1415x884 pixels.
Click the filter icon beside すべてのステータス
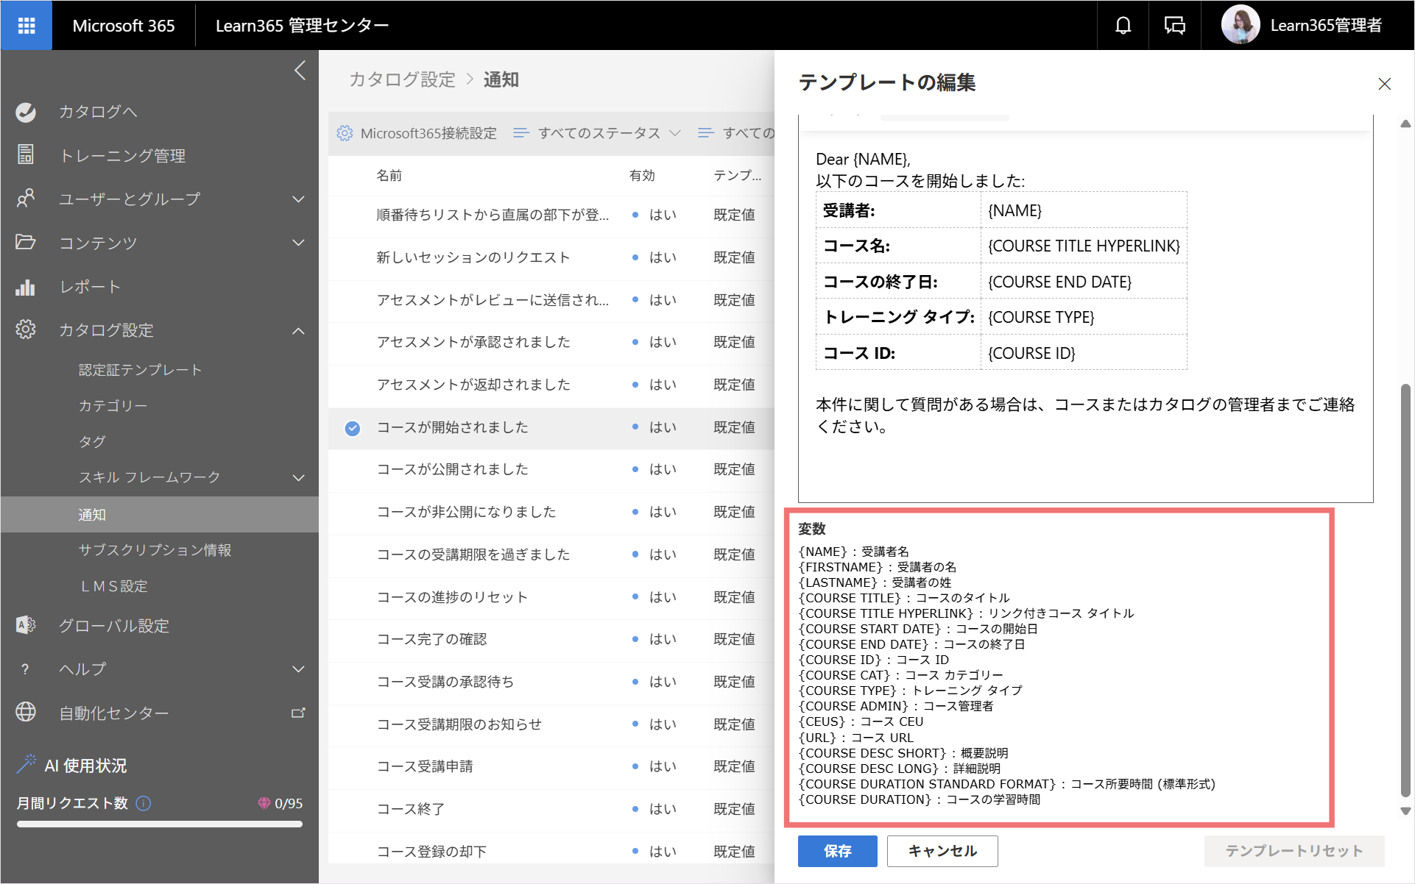pyautogui.click(x=521, y=133)
